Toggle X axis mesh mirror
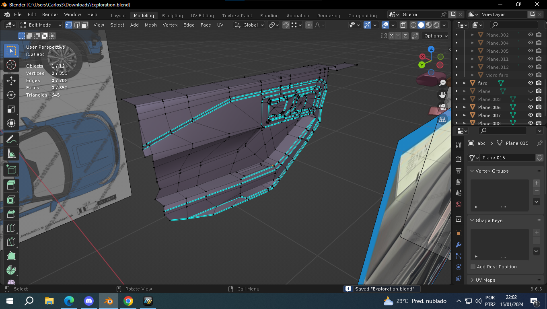 pos(392,36)
